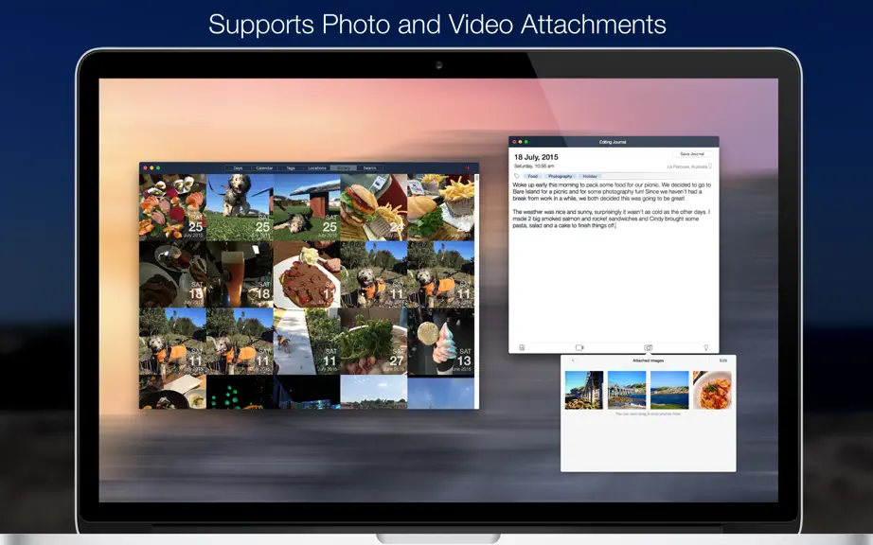The height and width of the screenshot is (545, 873).
Task: Click the lightbulb icon in editor footer
Action: pyautogui.click(x=706, y=347)
